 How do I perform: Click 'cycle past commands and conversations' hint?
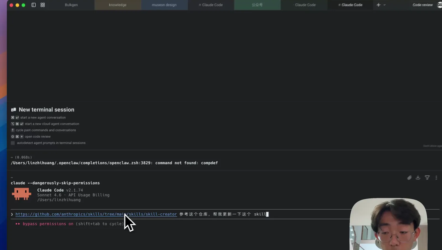pyautogui.click(x=46, y=130)
